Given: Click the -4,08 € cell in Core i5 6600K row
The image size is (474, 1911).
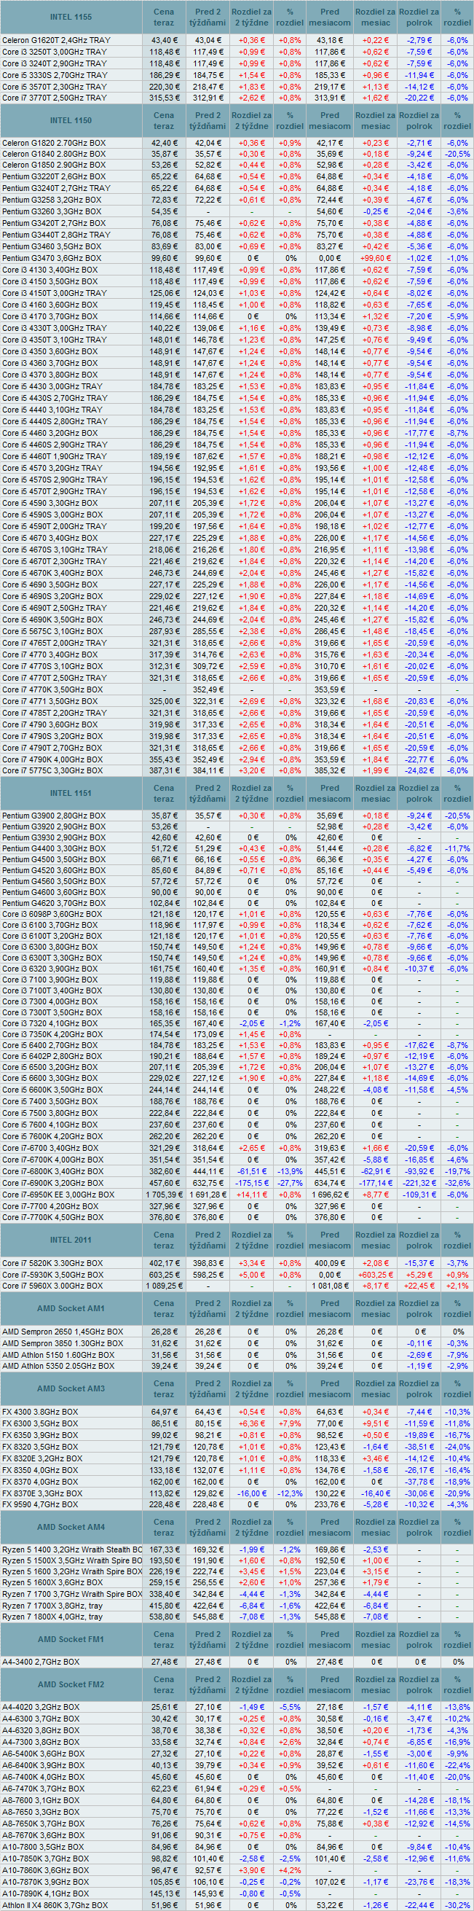Looking at the screenshot, I should [x=376, y=1090].
